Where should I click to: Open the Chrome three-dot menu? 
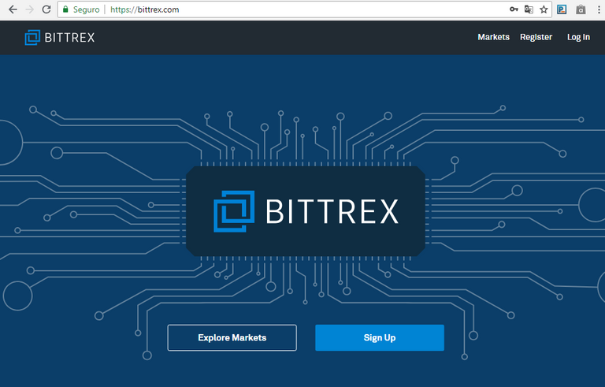tap(599, 9)
